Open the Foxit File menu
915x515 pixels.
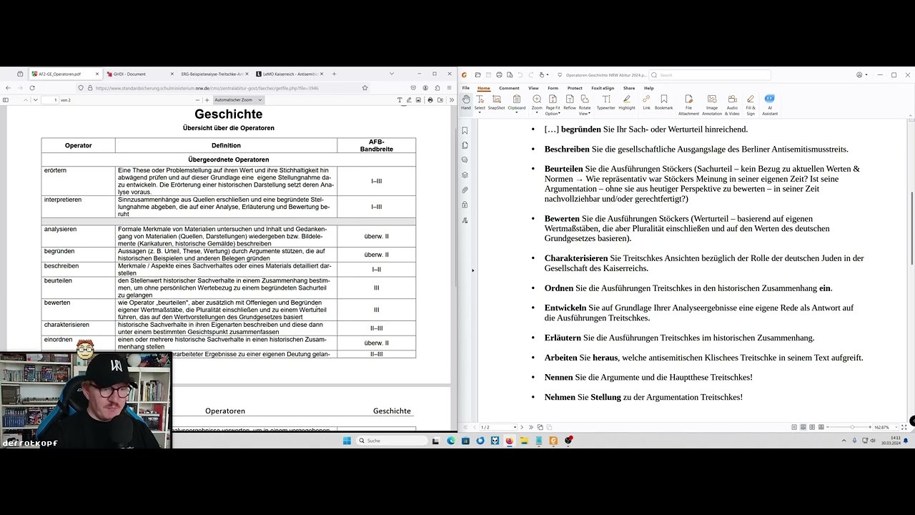click(x=466, y=88)
